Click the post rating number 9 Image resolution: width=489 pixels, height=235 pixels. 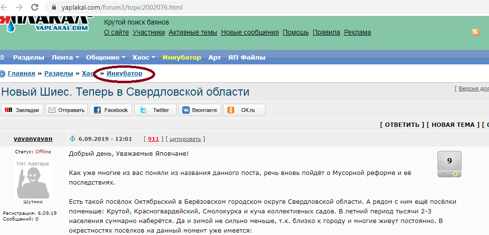[449, 161]
